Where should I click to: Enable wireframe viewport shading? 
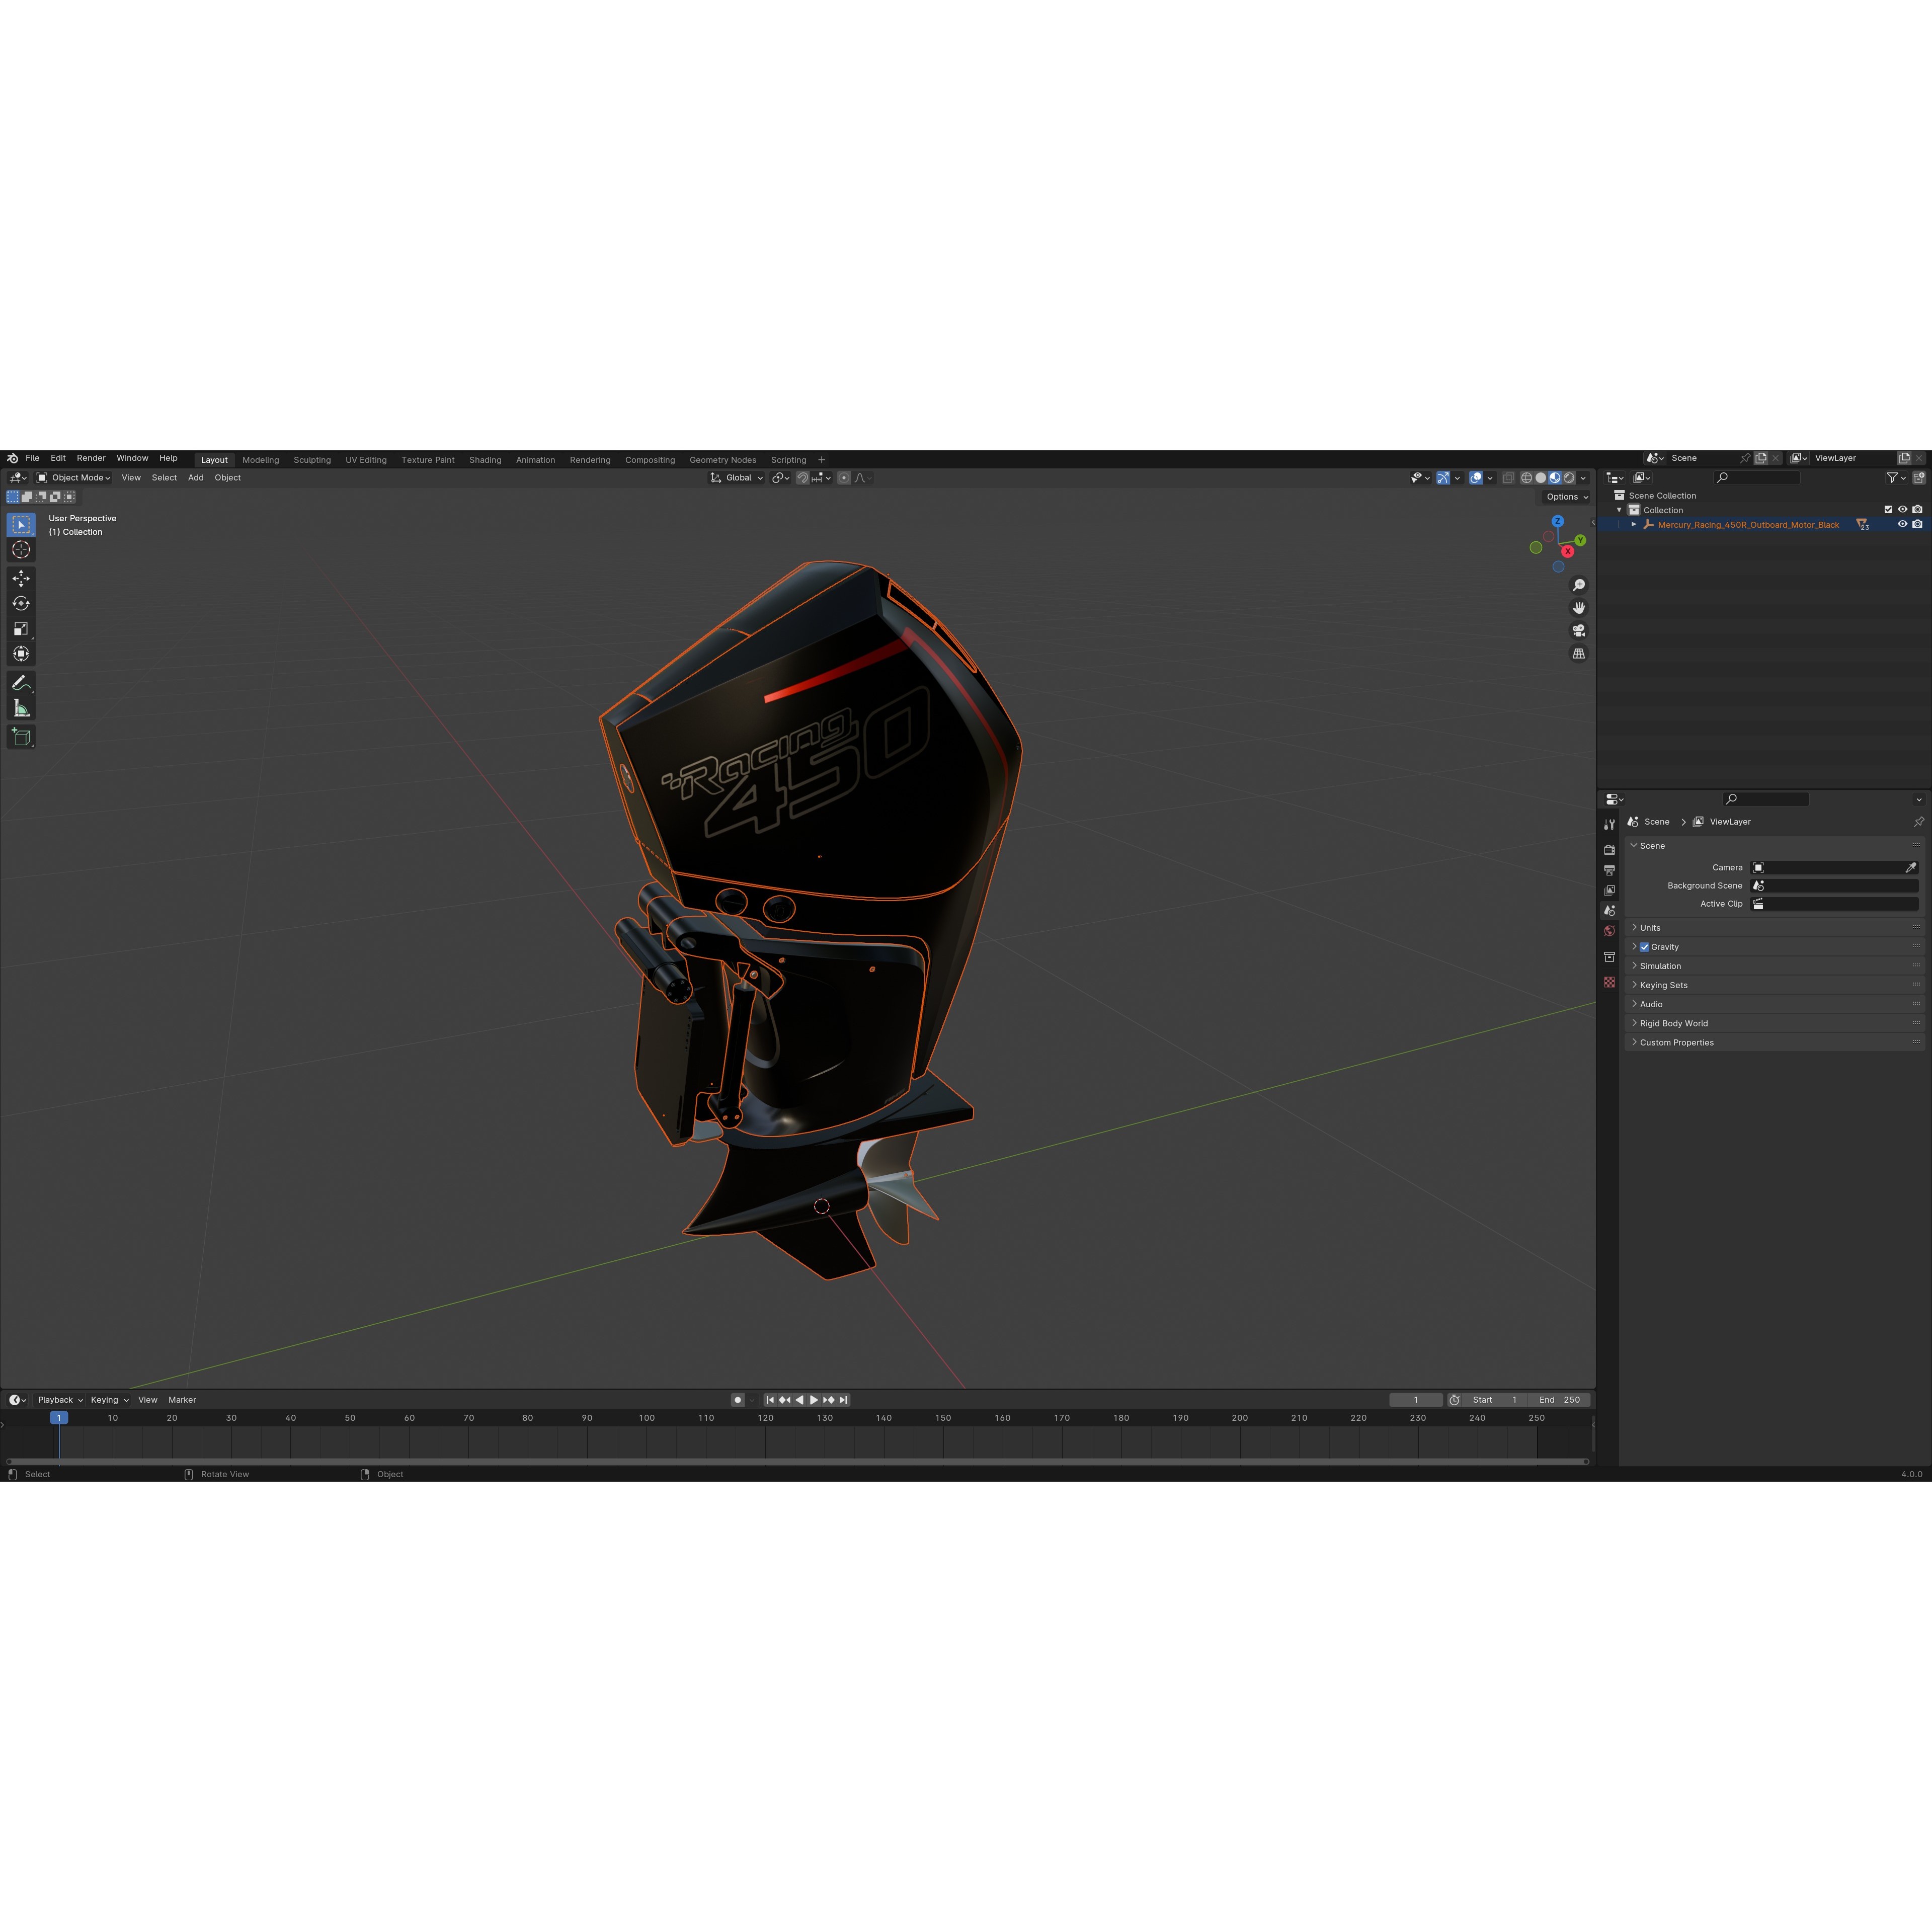coord(1526,477)
